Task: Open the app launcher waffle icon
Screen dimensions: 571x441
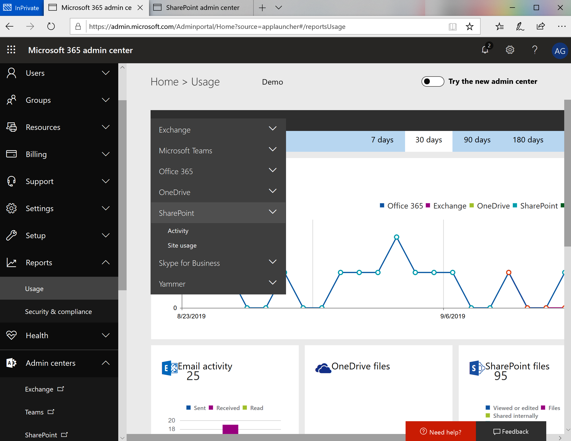Action: [11, 50]
